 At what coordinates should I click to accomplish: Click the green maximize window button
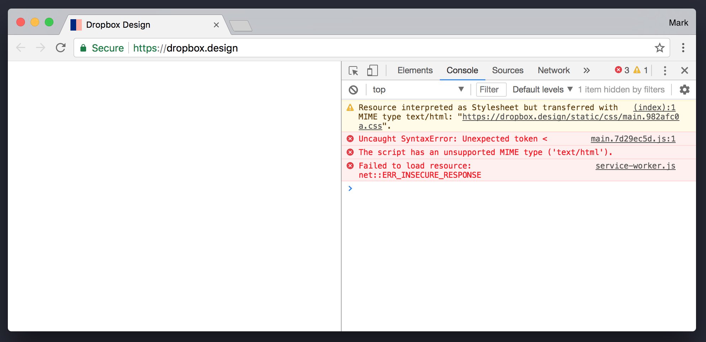pos(49,22)
